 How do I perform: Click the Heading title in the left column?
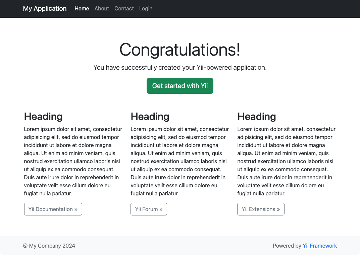[43, 116]
